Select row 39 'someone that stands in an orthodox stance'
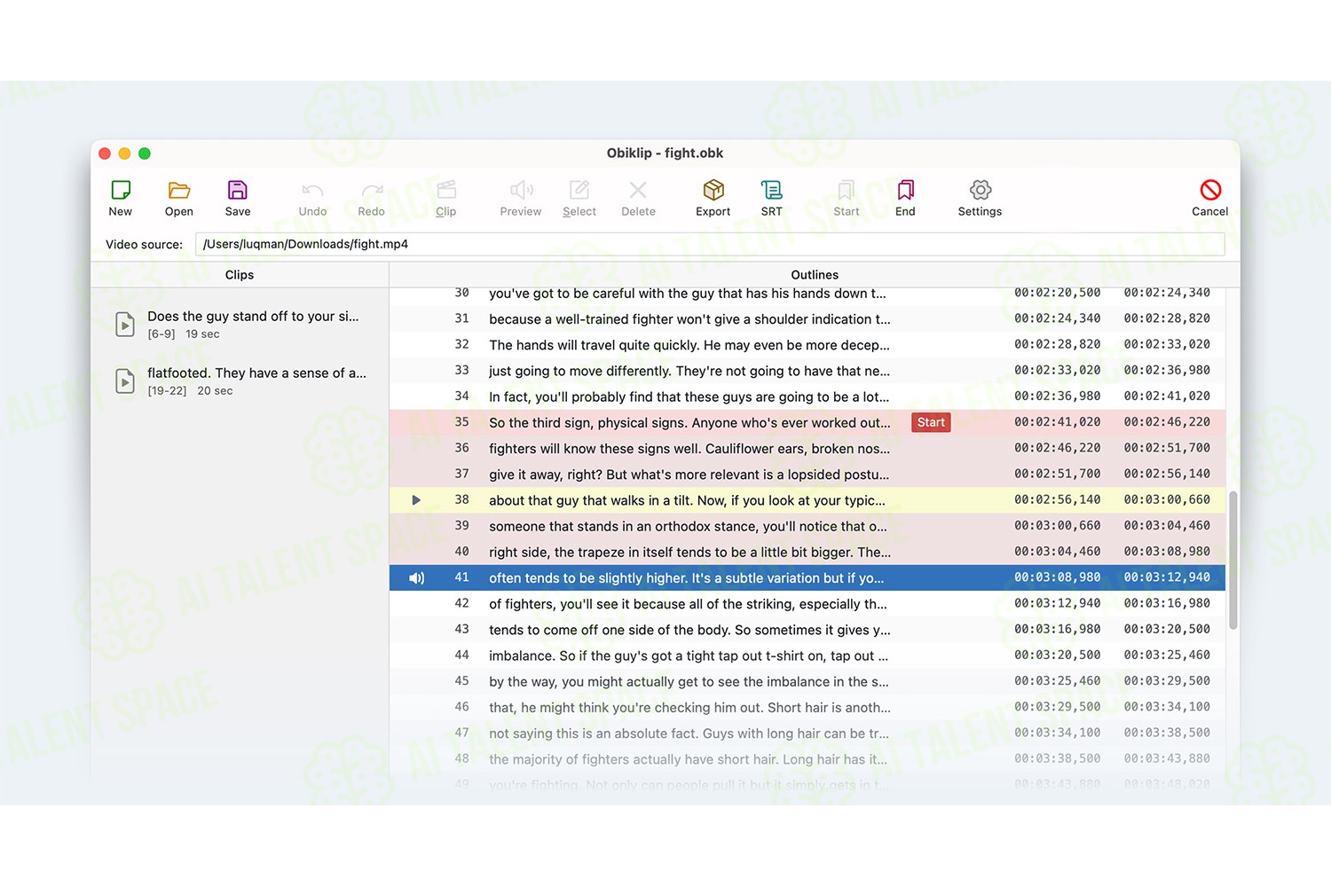Viewport: 1331px width, 887px height. pos(807,526)
